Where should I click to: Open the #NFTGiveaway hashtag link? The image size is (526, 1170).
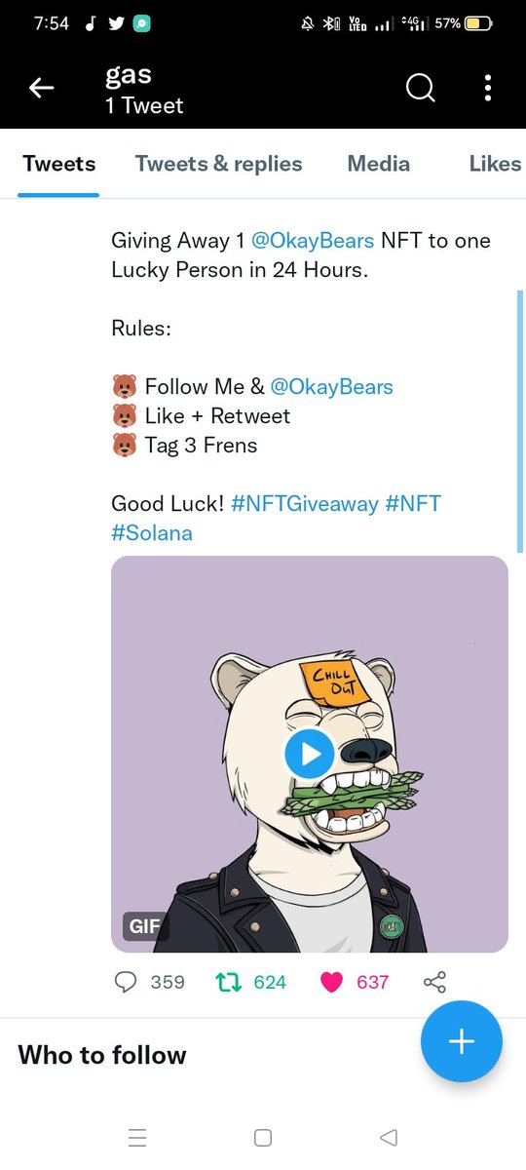click(x=305, y=504)
